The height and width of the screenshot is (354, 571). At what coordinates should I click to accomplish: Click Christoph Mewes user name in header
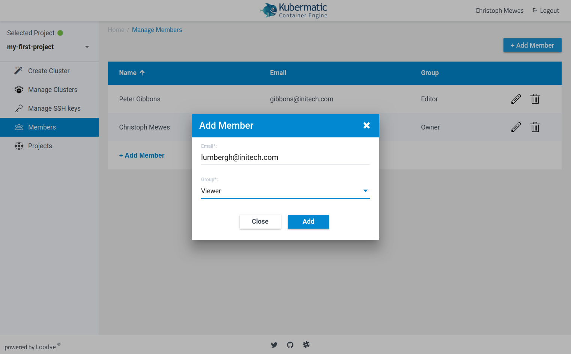pos(499,11)
